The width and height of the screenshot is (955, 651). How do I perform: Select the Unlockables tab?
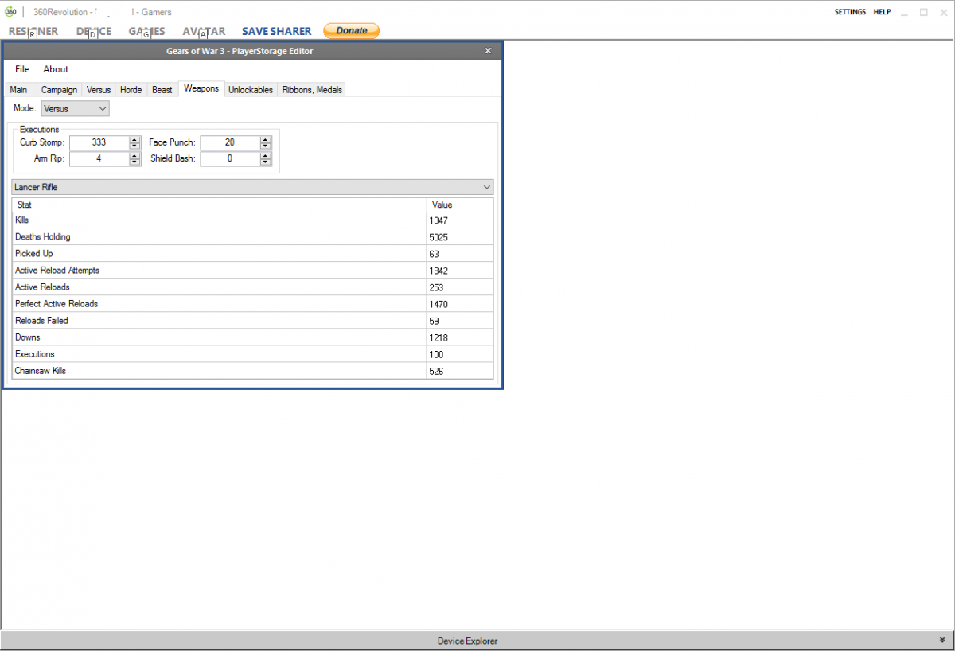tap(251, 90)
